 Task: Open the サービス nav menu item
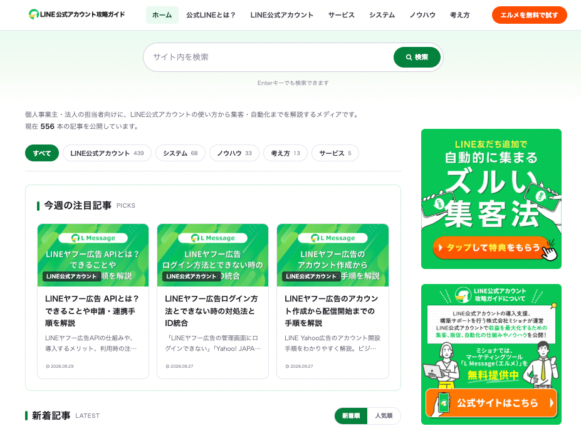click(341, 15)
